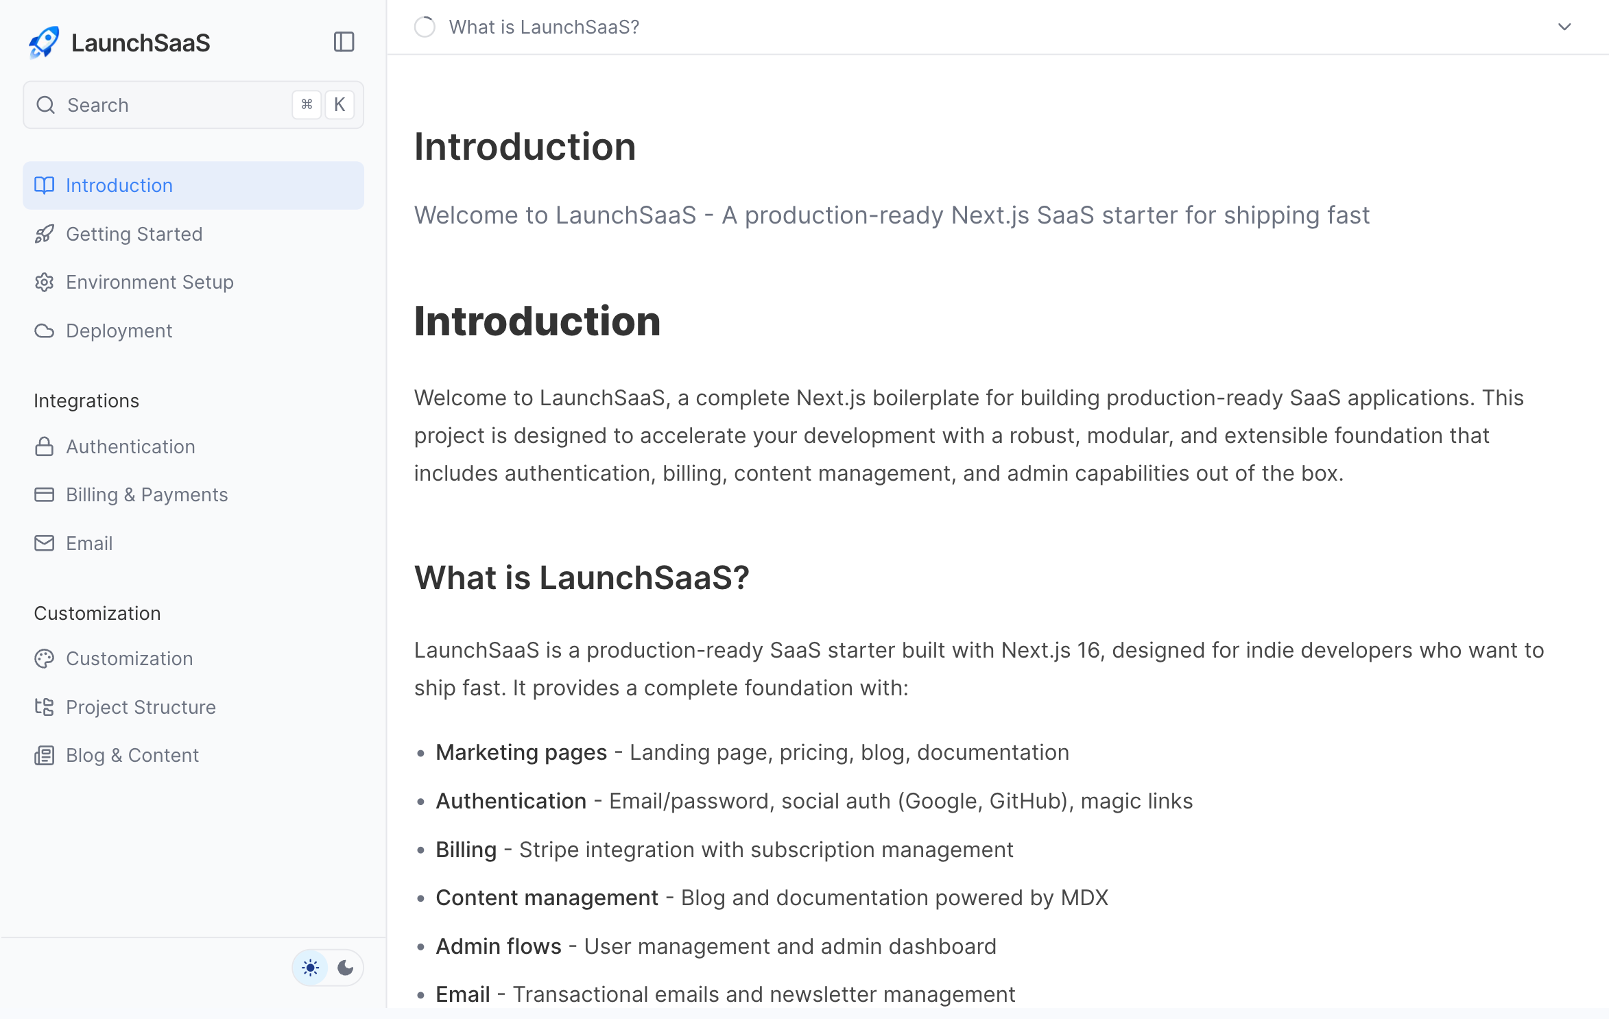Viewport: 1609px width, 1019px height.
Task: Enable dark mode with the moon toggle
Action: click(345, 968)
